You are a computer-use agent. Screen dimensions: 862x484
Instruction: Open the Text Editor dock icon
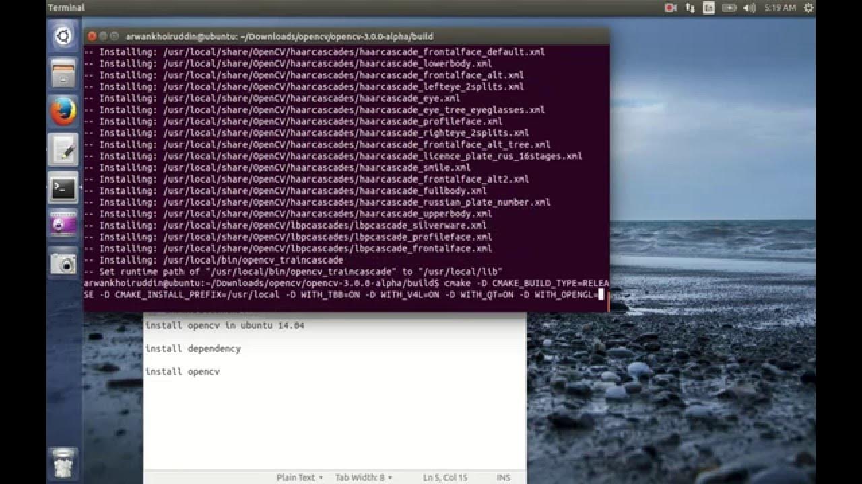click(64, 151)
